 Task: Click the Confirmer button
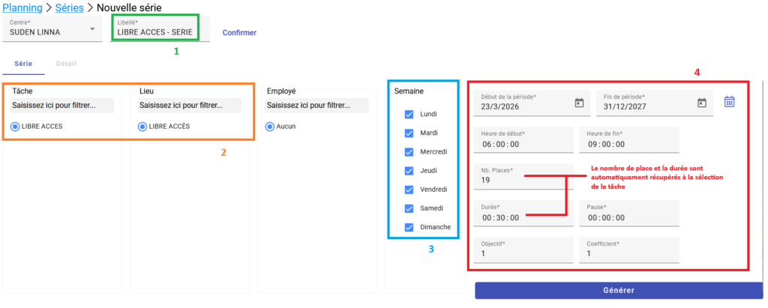[239, 33]
